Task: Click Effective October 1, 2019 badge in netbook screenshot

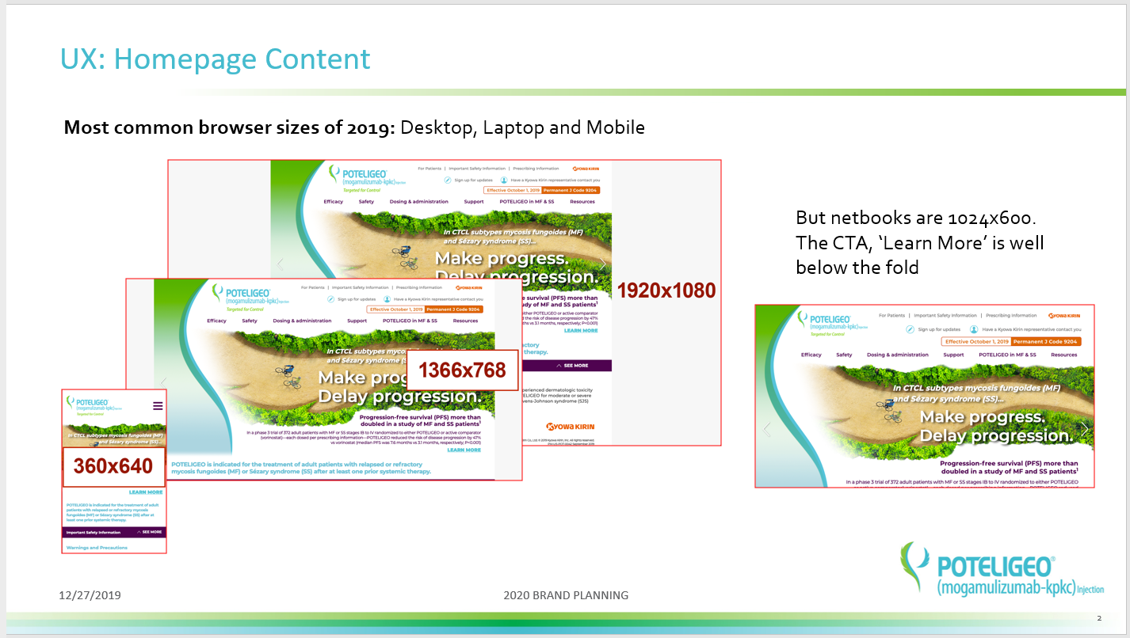Action: (977, 341)
